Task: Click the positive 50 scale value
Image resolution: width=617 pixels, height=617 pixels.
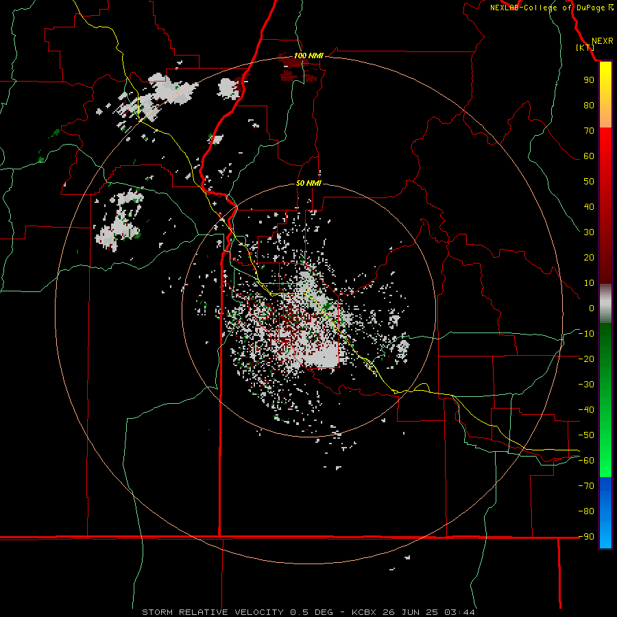Action: (x=589, y=182)
